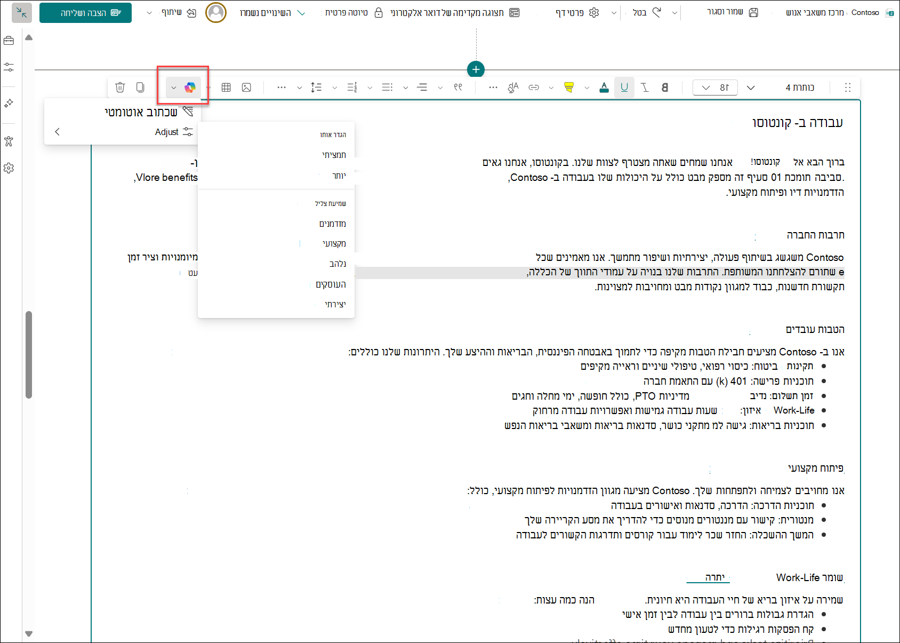Open the line spacing tool
This screenshot has width=900, height=643.
316,88
